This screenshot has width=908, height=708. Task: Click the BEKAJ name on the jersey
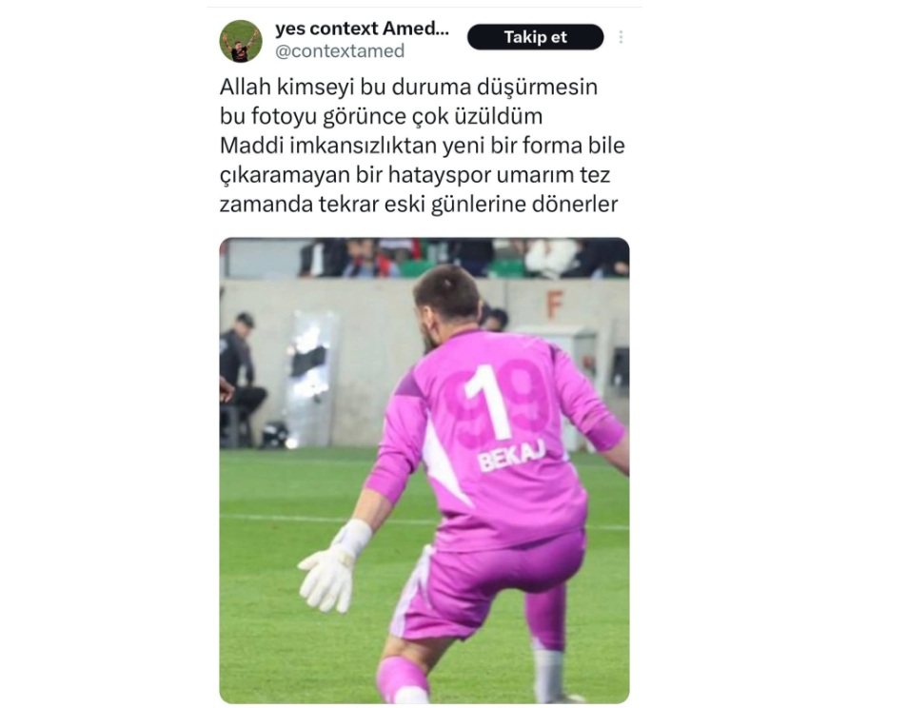pyautogui.click(x=512, y=456)
